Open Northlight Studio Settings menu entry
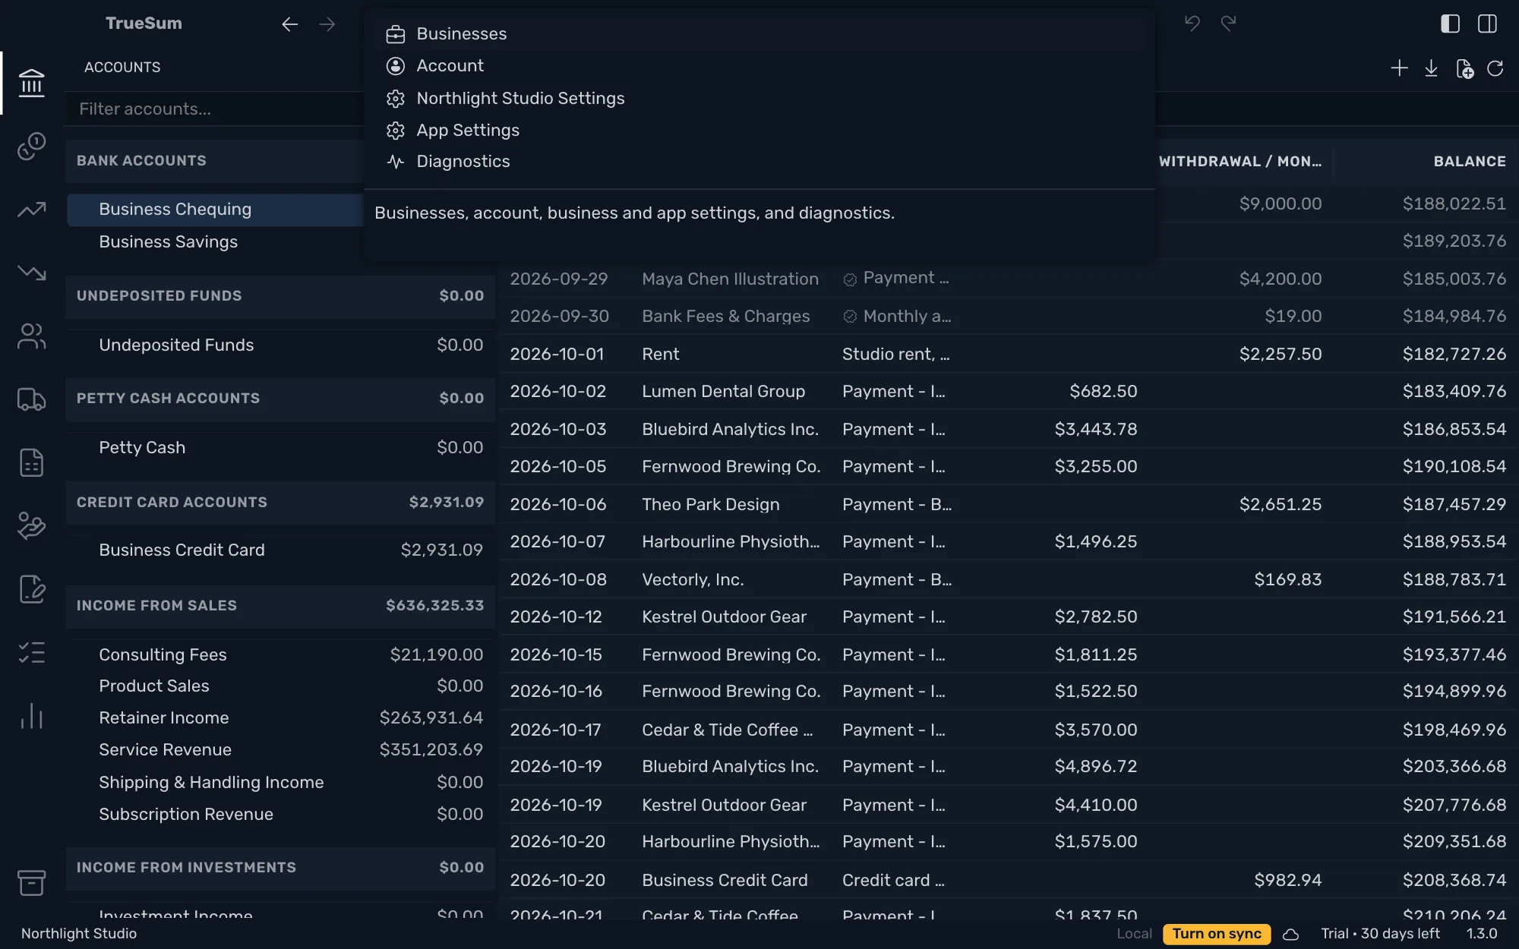 (759, 99)
